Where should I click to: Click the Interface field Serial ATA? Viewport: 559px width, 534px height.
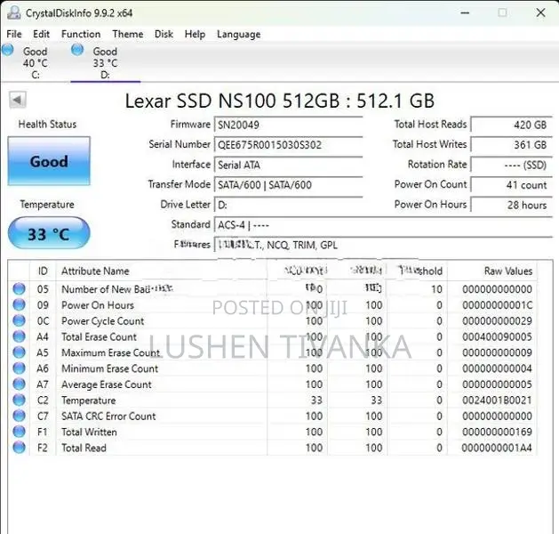(289, 165)
